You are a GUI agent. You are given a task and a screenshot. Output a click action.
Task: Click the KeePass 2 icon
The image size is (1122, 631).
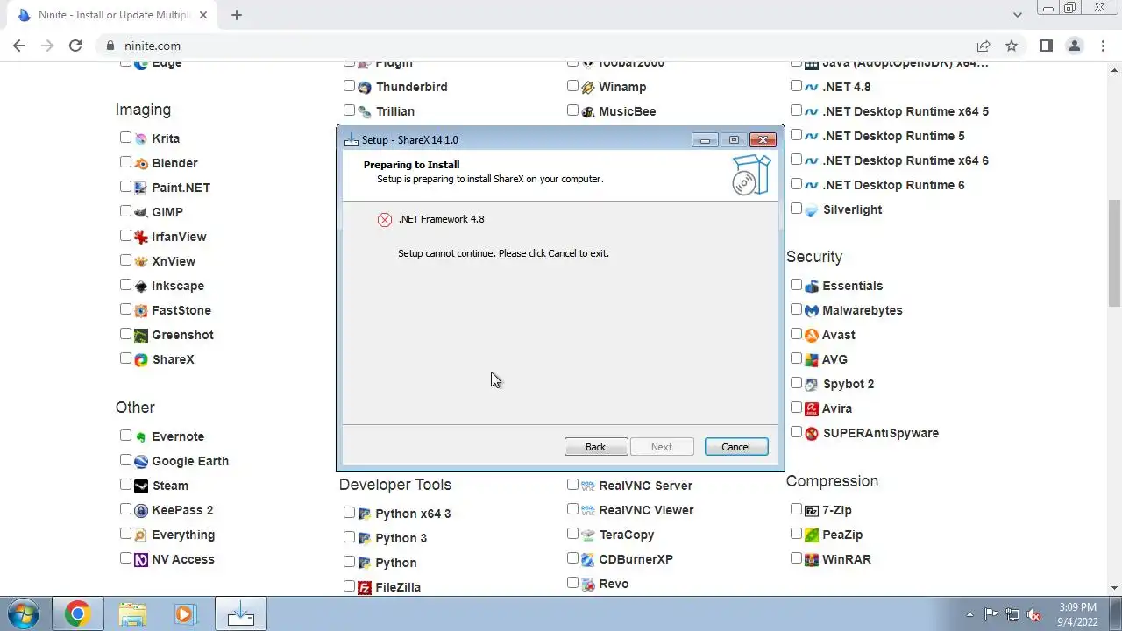pos(141,510)
